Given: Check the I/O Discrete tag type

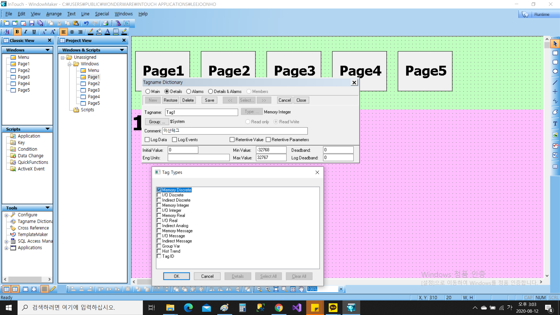Looking at the screenshot, I should 159,195.
